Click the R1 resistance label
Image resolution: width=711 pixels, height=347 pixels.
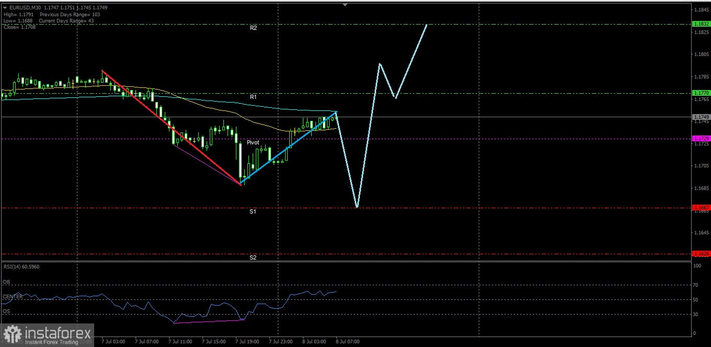[253, 97]
